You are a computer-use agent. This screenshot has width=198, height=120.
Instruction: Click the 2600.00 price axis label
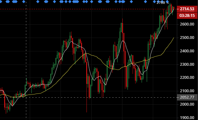point(187,24)
